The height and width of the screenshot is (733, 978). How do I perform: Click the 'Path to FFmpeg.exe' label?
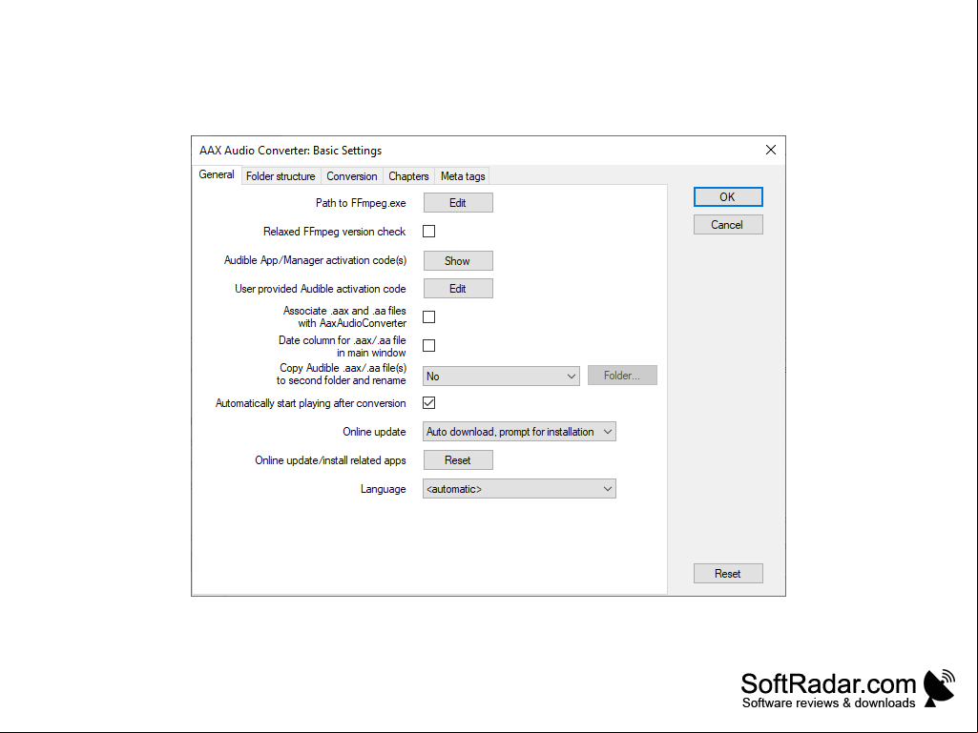[x=361, y=203]
